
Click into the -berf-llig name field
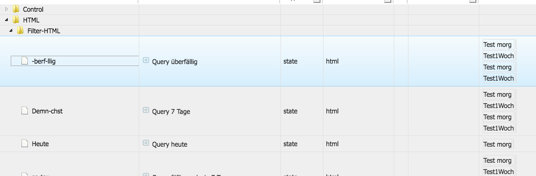[x=75, y=61]
